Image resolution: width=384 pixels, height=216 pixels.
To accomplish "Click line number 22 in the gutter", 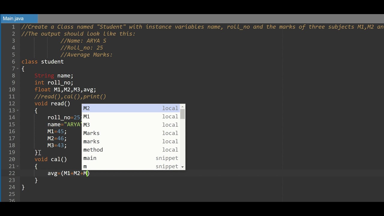I will 12,173.
